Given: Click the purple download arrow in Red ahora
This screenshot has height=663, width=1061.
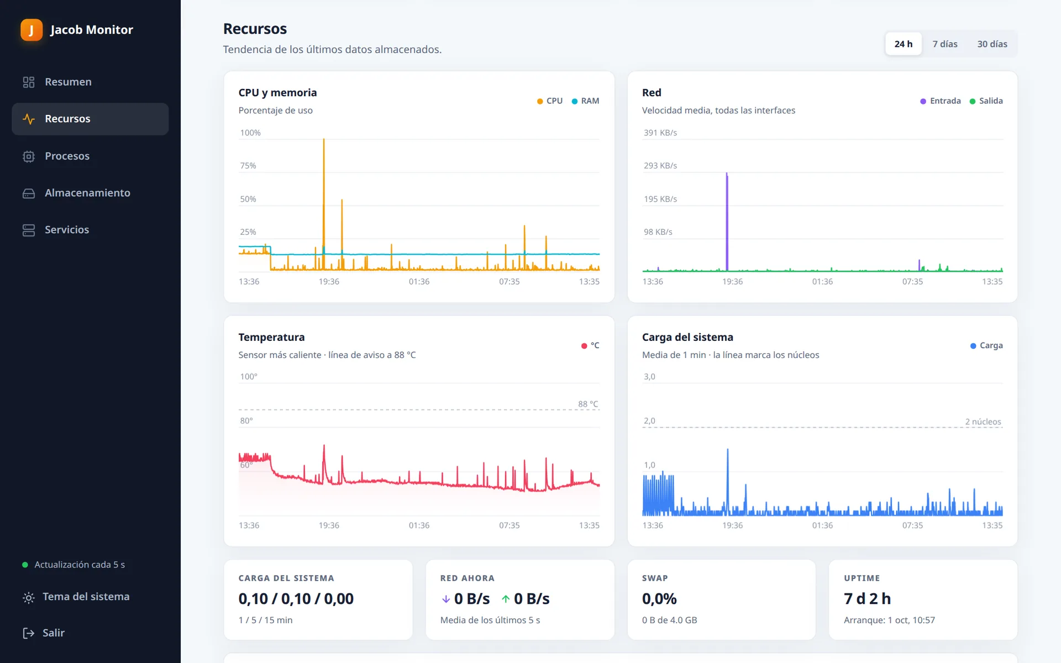Looking at the screenshot, I should click(x=446, y=599).
